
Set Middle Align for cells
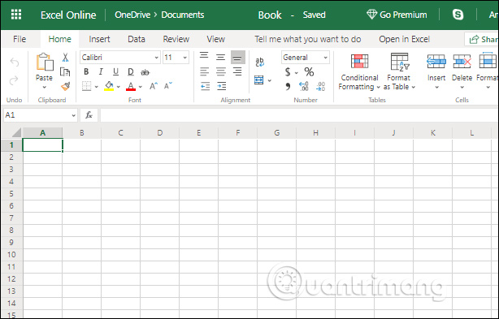[x=220, y=58]
